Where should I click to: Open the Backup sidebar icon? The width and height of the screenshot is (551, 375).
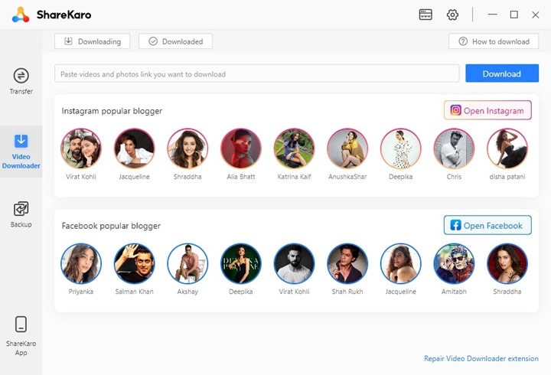click(x=21, y=209)
